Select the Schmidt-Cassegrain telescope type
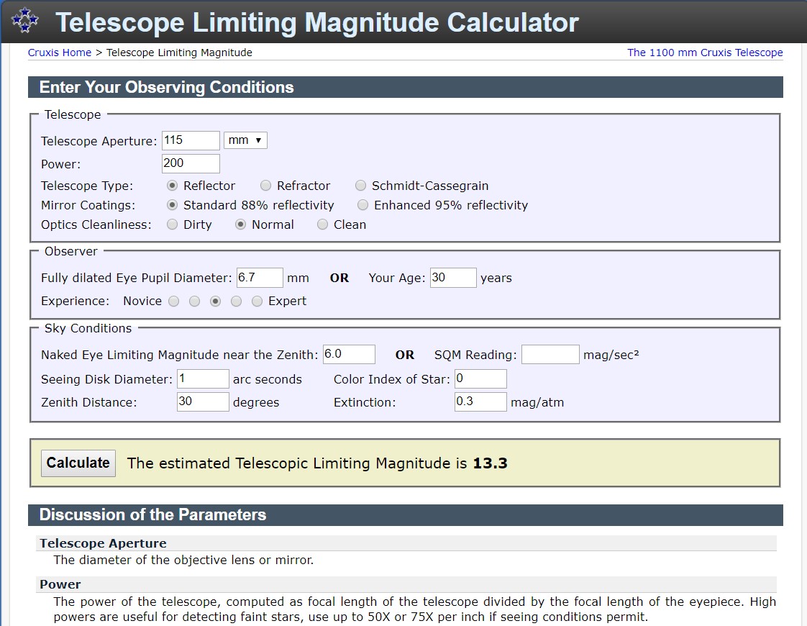This screenshot has width=807, height=626. (x=360, y=186)
